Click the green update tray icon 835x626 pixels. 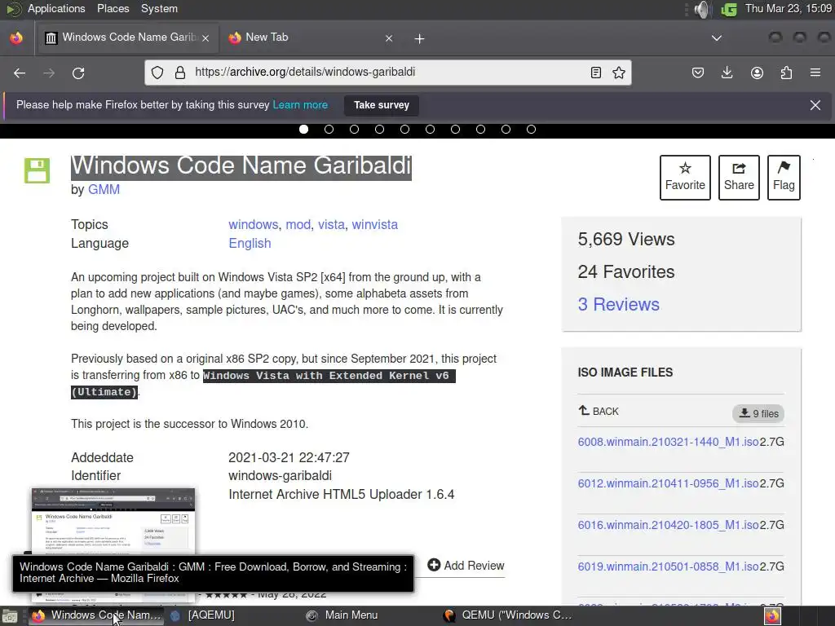click(728, 9)
